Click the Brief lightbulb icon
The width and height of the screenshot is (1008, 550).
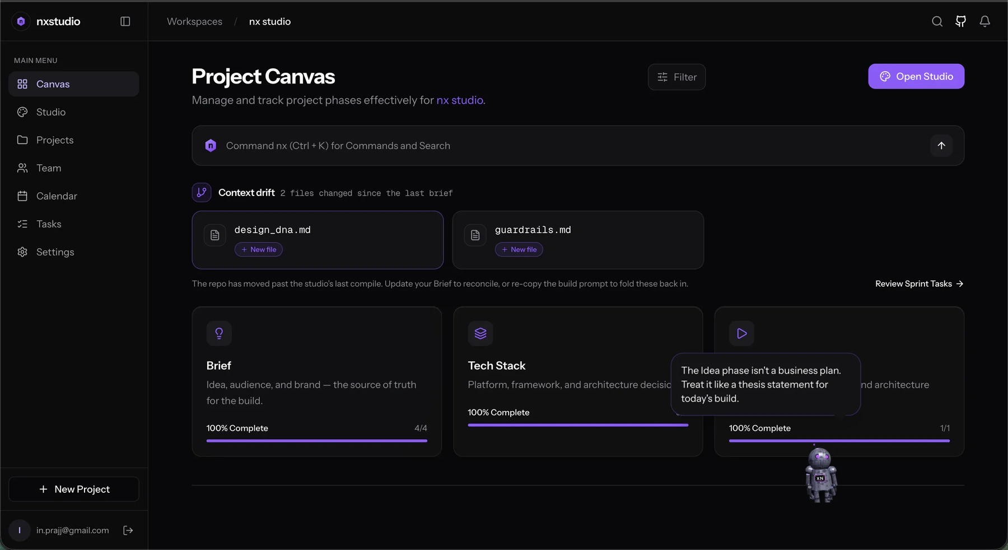(219, 333)
